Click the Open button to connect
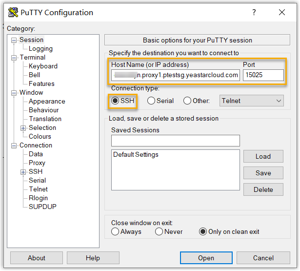 click(206, 258)
